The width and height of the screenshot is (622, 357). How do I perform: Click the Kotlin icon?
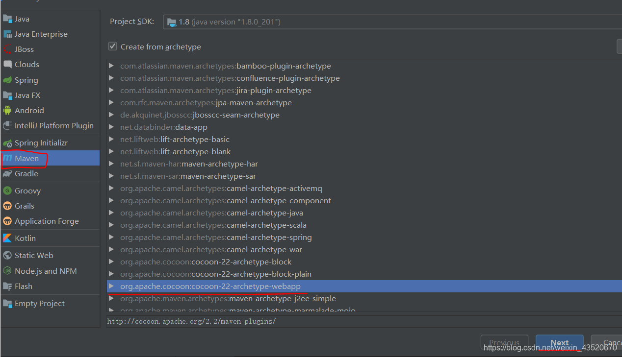[x=7, y=238]
